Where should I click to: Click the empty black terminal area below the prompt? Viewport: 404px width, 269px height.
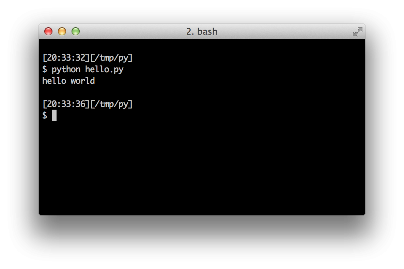coord(202,168)
